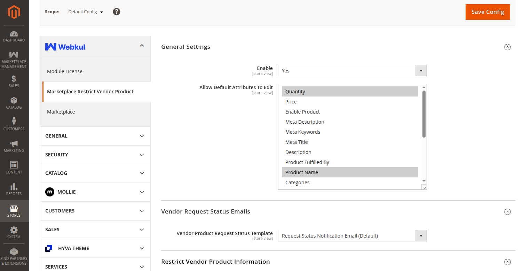
Task: Select Categories in attributes list
Action: point(350,183)
